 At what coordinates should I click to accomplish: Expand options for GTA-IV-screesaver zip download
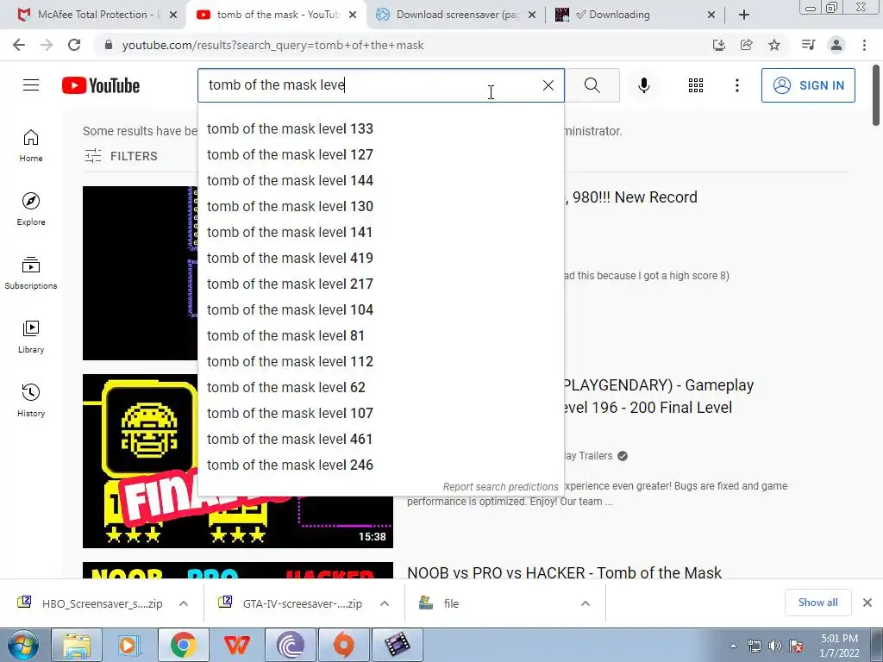[385, 603]
